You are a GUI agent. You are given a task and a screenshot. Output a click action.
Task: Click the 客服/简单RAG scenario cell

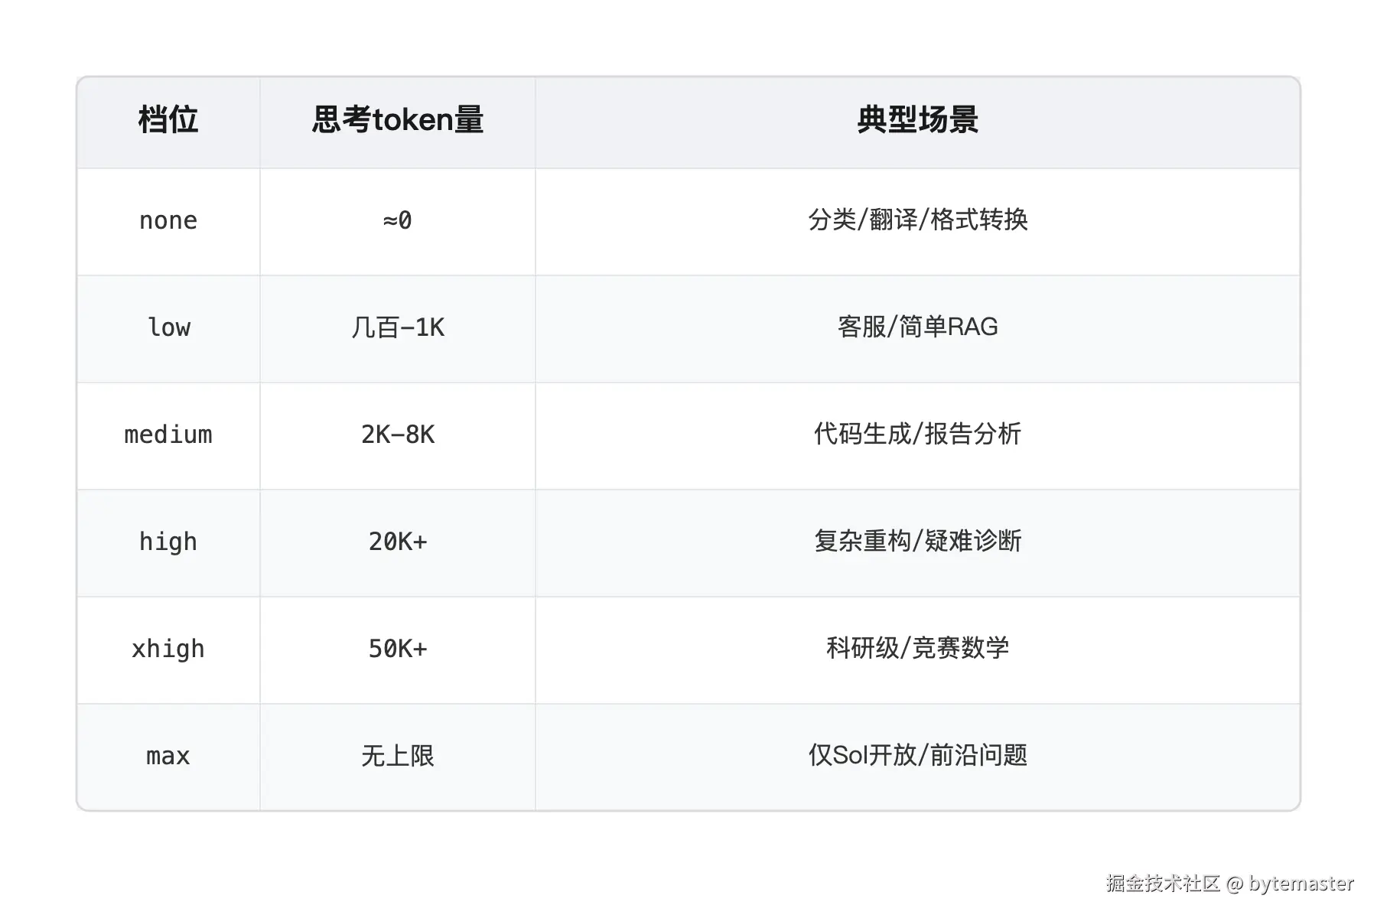point(918,327)
